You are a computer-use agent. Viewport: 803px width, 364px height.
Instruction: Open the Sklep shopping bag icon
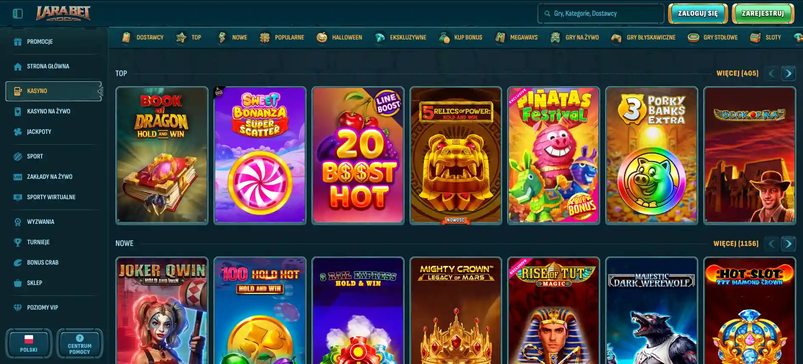(x=18, y=283)
